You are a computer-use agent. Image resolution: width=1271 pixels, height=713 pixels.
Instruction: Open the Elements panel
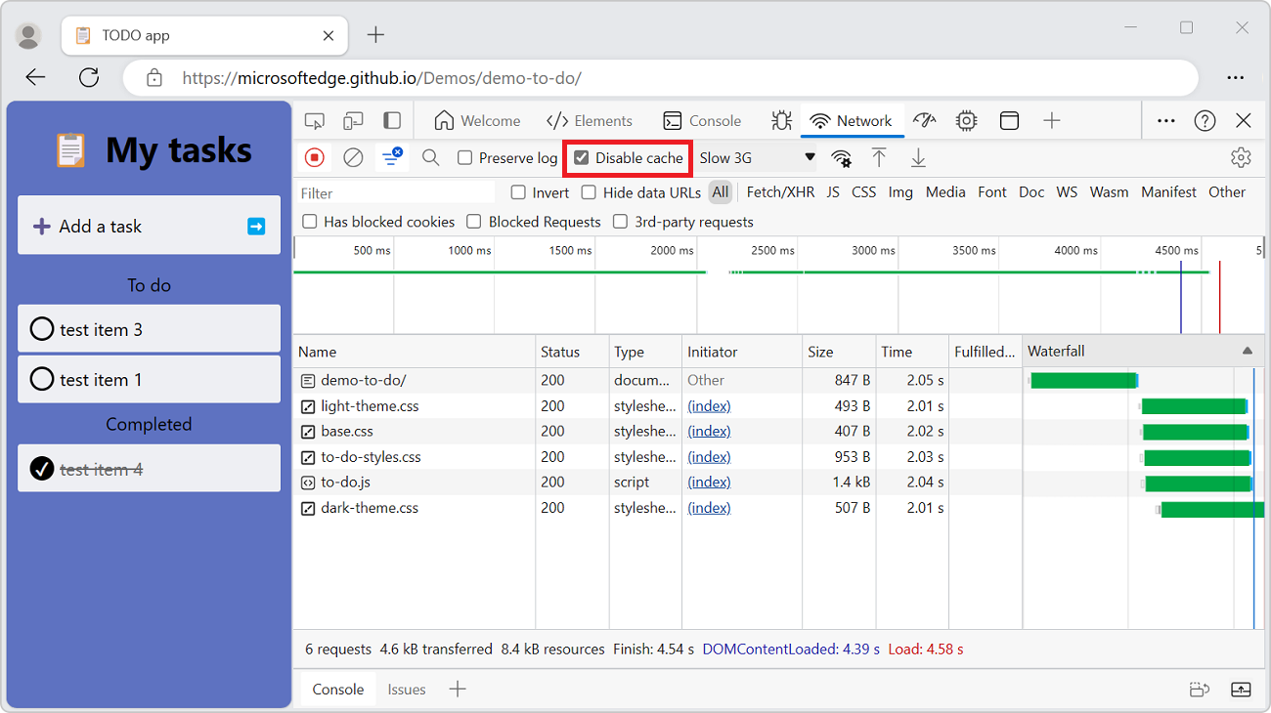tap(591, 120)
